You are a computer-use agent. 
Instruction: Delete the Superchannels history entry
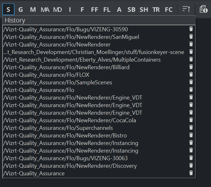pyautogui.click(x=191, y=128)
